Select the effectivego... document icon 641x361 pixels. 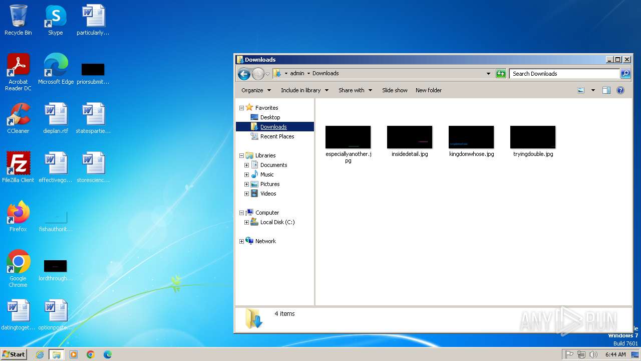56,167
